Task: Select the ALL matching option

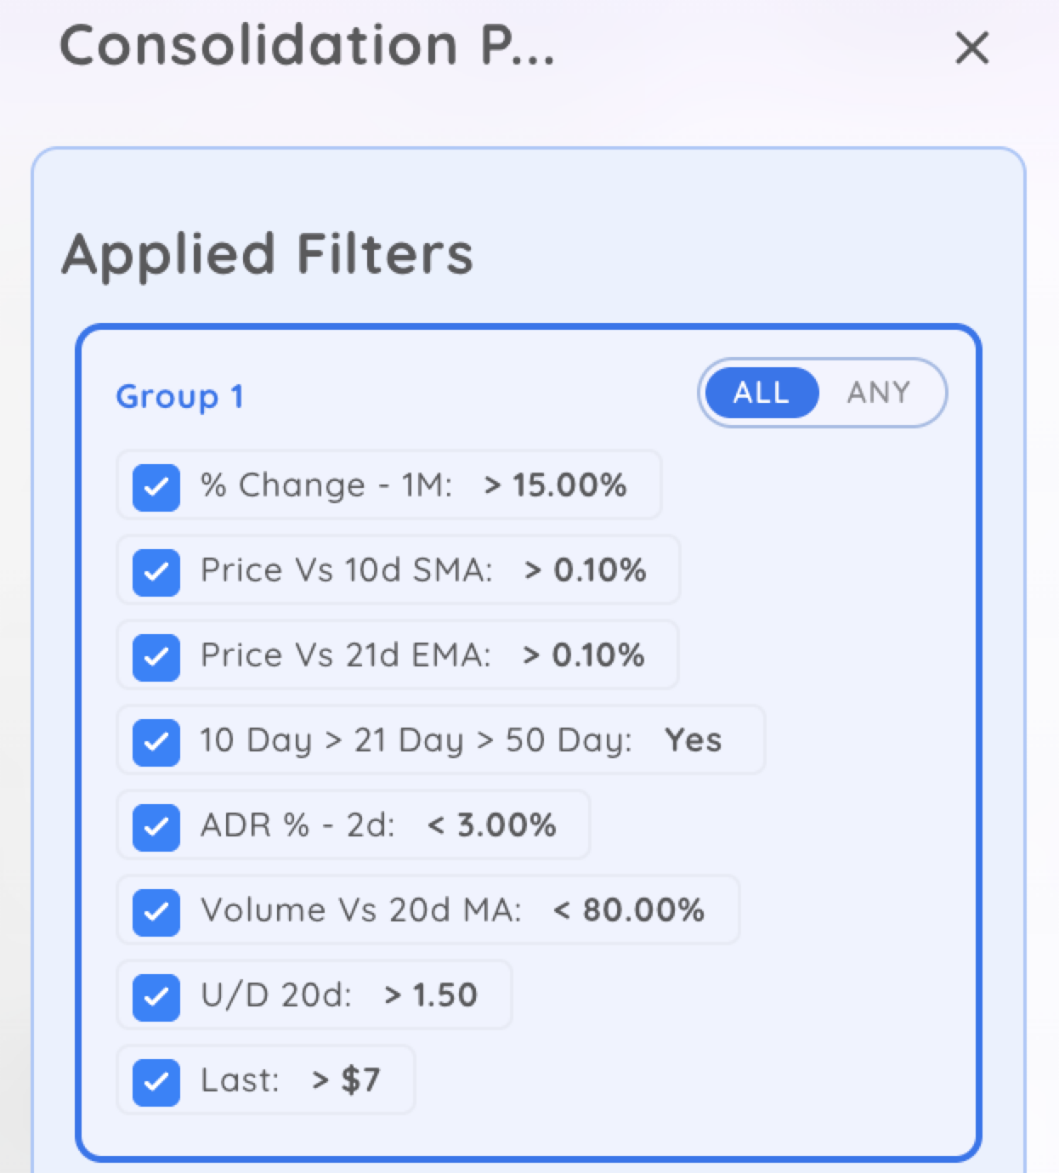Action: 762,393
